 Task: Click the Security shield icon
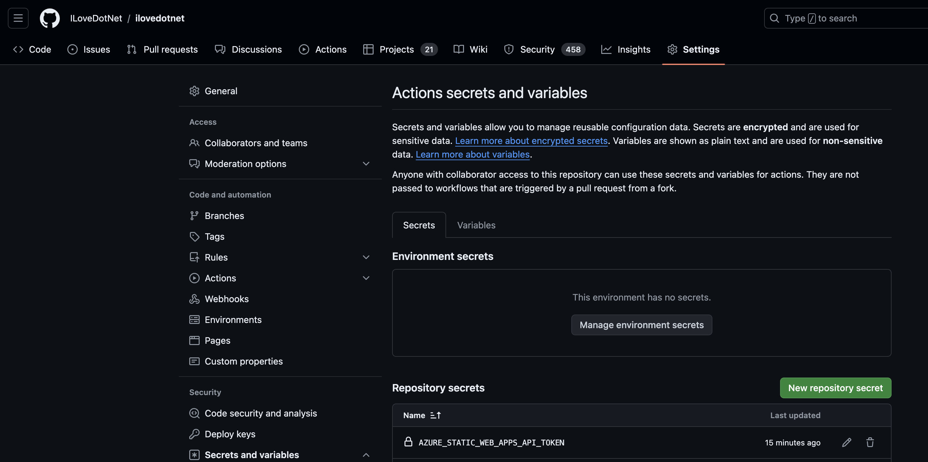pos(509,49)
